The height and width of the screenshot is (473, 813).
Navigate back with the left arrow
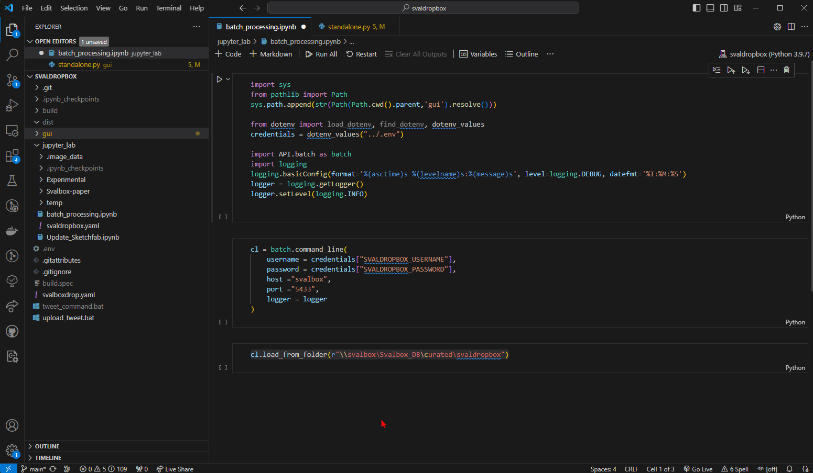point(243,8)
